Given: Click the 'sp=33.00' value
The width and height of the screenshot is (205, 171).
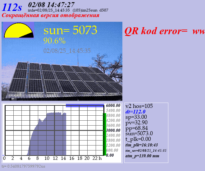Looking at the screenshot, I should click(136, 117).
